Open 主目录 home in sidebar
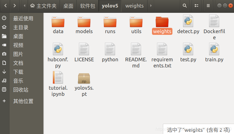Screen dimensions: 234x134 click(x=21, y=27)
